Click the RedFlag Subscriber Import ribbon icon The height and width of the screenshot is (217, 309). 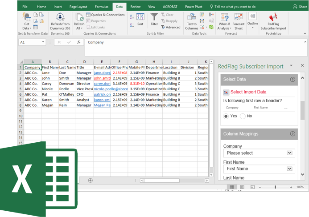[273, 18]
